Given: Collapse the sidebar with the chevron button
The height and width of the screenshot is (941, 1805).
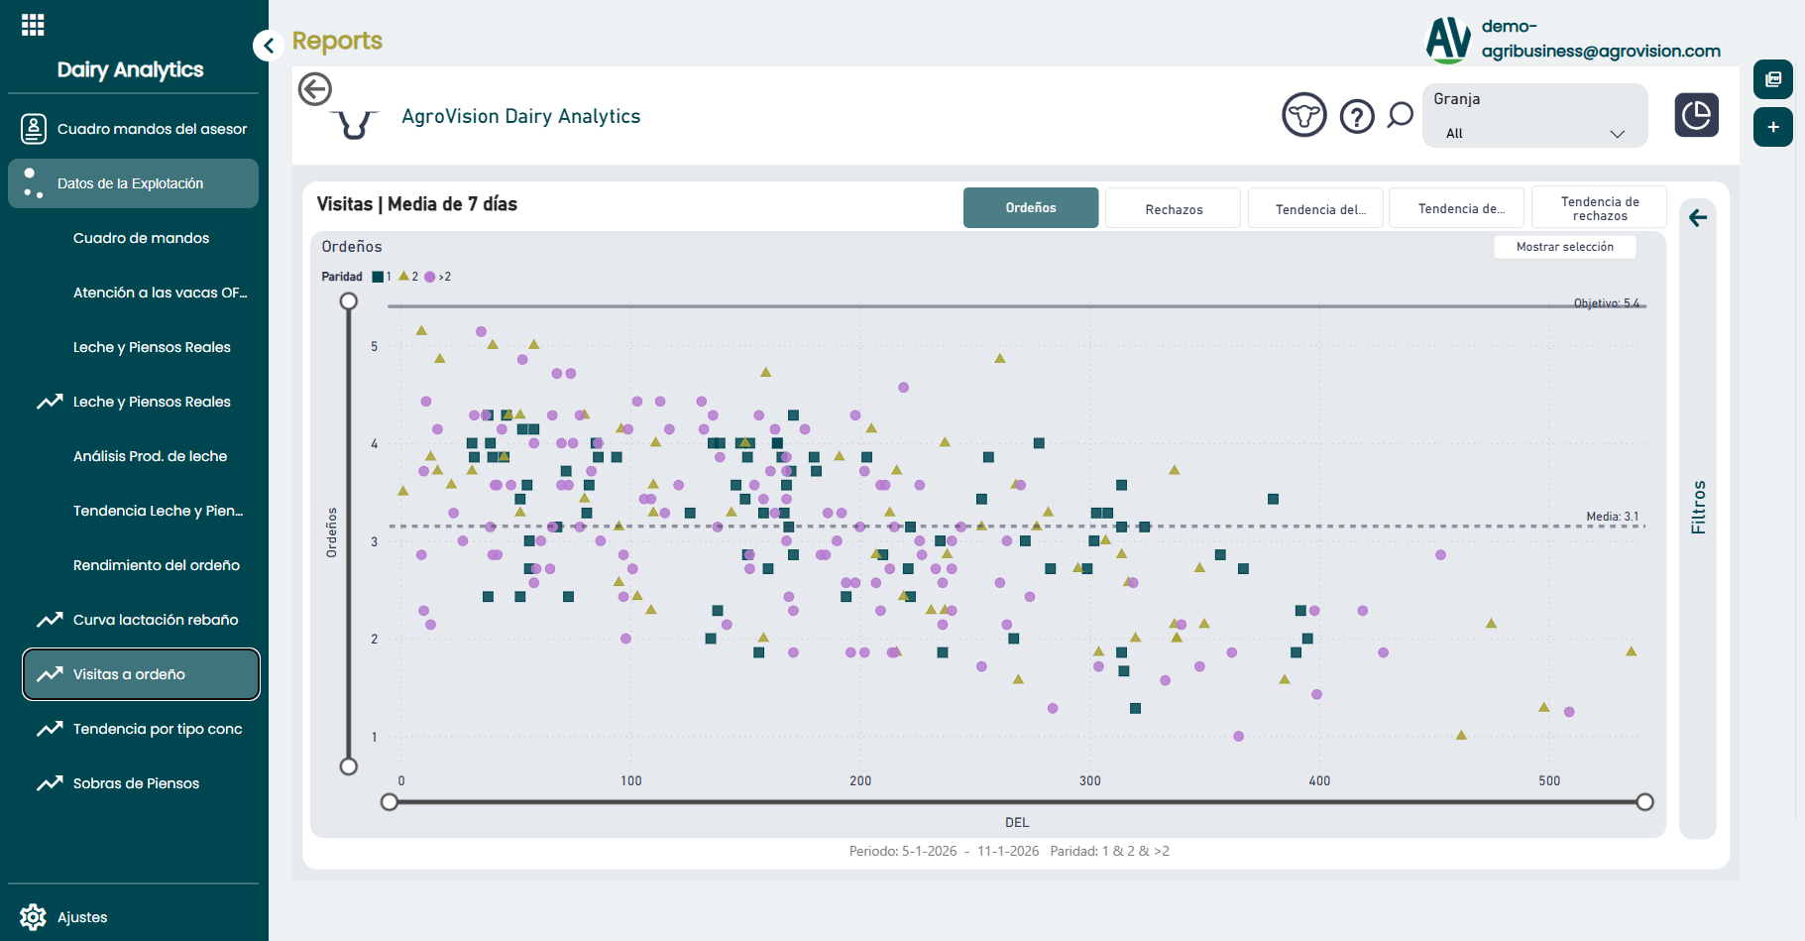Looking at the screenshot, I should (268, 46).
